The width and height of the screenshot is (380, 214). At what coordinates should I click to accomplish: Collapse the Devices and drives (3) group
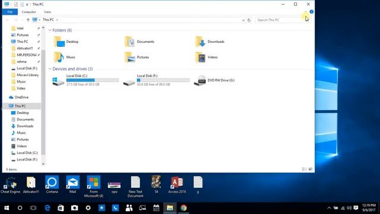pyautogui.click(x=50, y=69)
